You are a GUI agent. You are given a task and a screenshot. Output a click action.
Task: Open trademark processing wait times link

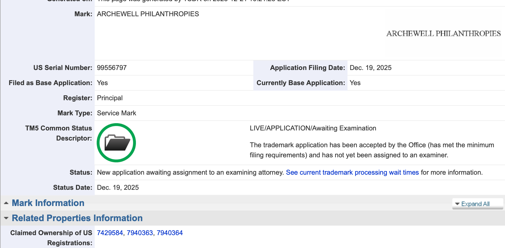pos(352,172)
